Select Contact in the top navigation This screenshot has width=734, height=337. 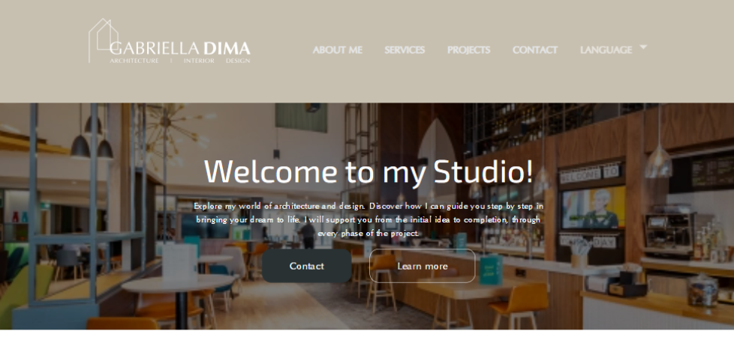(535, 49)
